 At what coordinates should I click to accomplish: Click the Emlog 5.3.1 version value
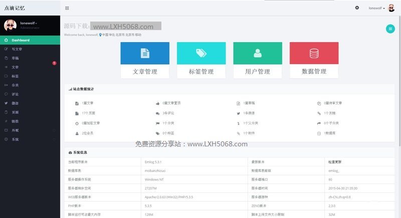153,162
